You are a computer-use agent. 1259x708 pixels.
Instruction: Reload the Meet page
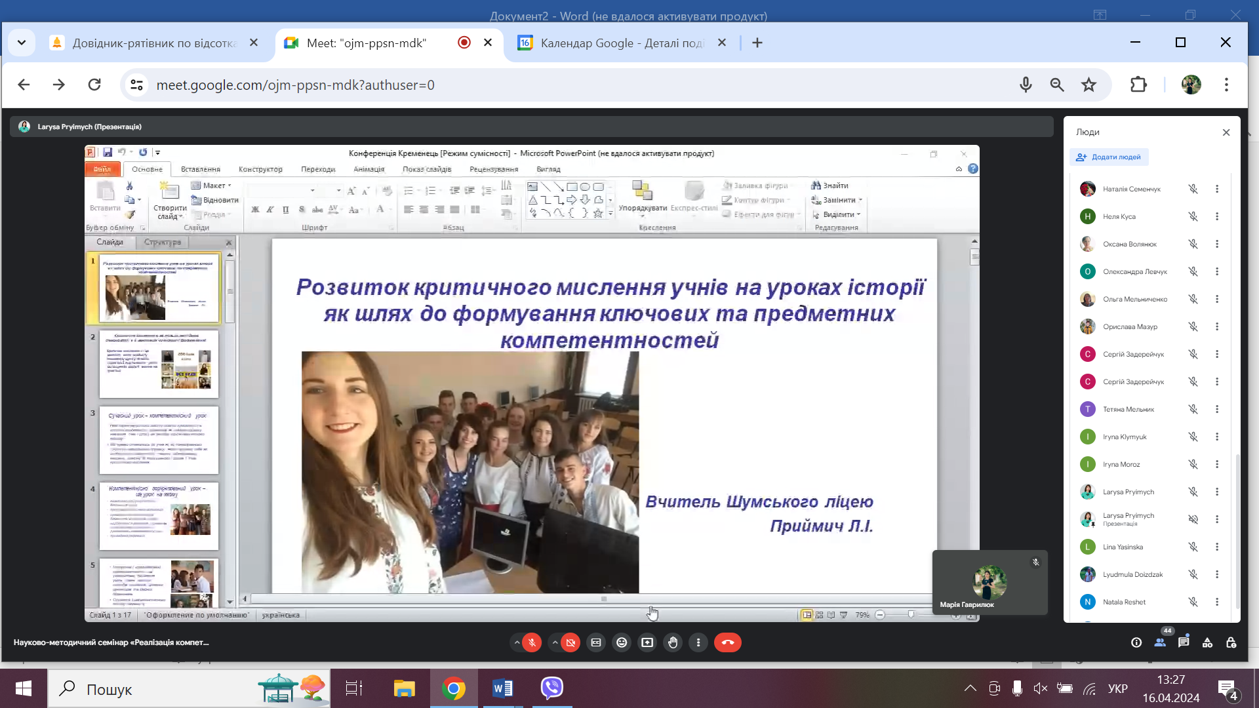pos(94,85)
